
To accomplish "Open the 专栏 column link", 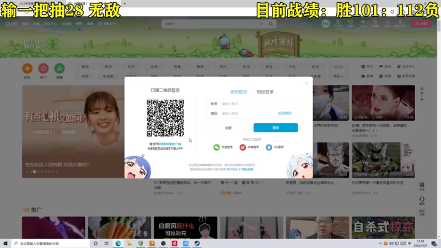I will point(367,67).
